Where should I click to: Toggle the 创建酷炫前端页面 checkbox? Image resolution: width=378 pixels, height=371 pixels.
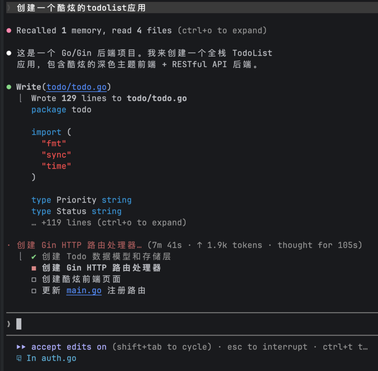coord(34,279)
